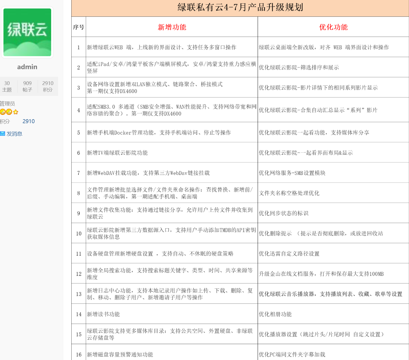Screen dimensions: 409x360
Task: Click the envelope message icon
Action: [2, 134]
